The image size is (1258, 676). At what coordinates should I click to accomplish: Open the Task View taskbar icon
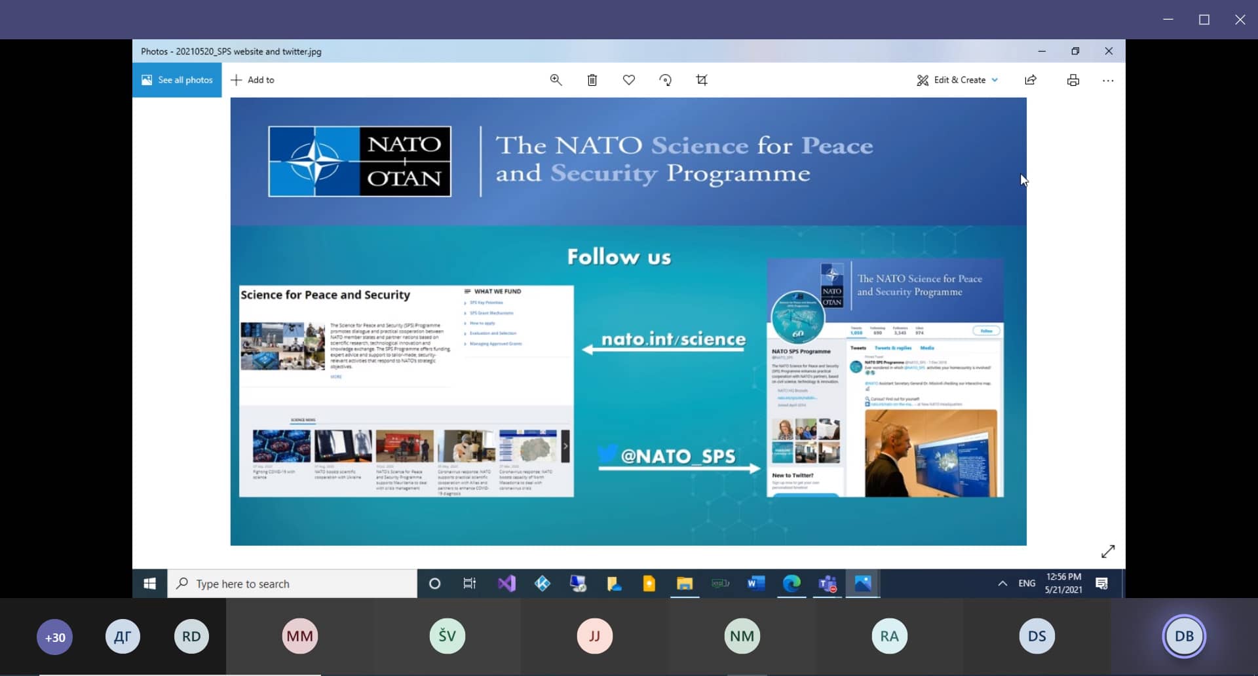[x=470, y=583]
